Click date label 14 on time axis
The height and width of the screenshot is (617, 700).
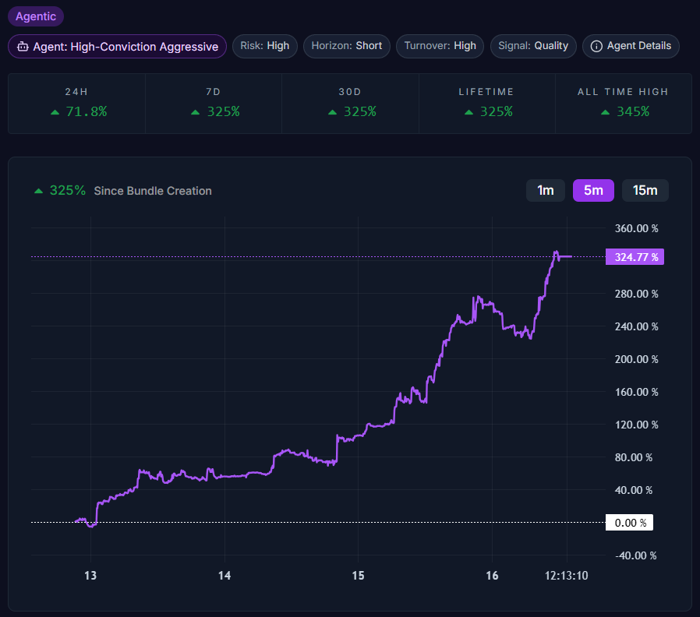point(224,576)
